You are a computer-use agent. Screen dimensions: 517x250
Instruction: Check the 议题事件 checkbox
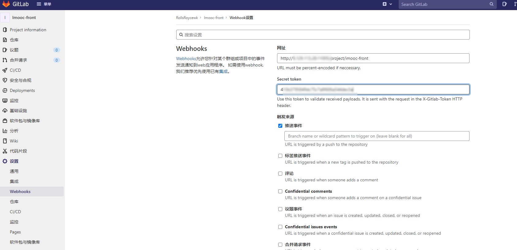pos(280,209)
